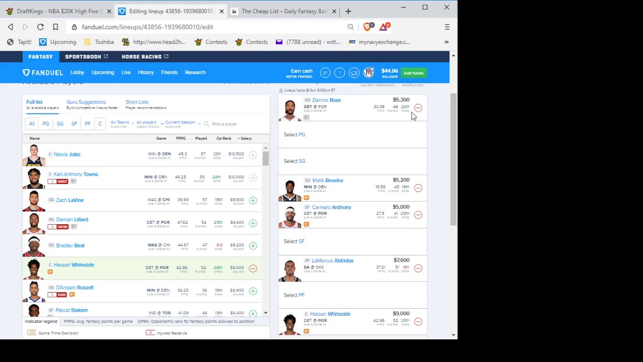This screenshot has width=643, height=362.
Task: Open Nikola Jokic player link
Action: (x=67, y=154)
